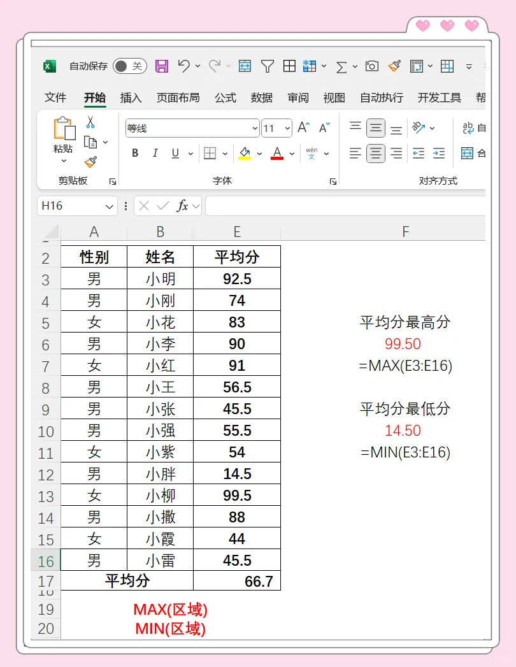Apply the yellow fill color swatch
The height and width of the screenshot is (667, 516).
click(x=245, y=154)
